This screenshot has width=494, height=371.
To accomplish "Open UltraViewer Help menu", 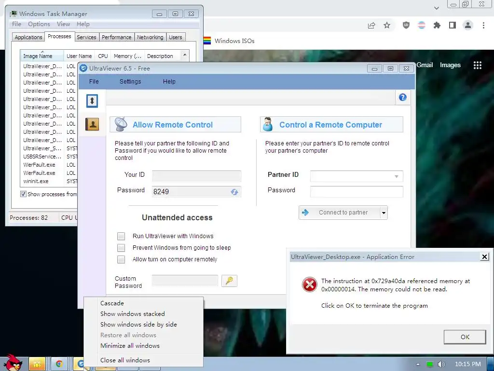I will click(169, 81).
